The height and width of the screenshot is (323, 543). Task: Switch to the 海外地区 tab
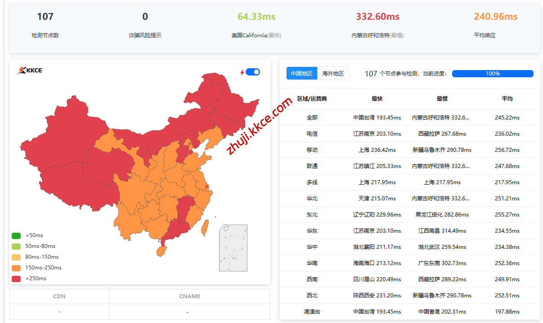(333, 73)
